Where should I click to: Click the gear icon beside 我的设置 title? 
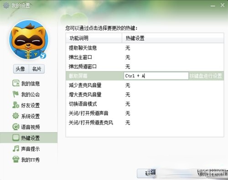pyautogui.click(x=6, y=5)
